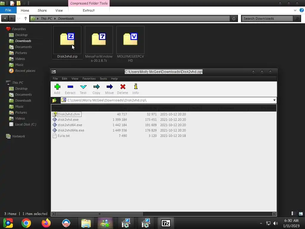Click the Add button in 7-Zip toolbar
This screenshot has width=305, height=229.
tap(57, 89)
